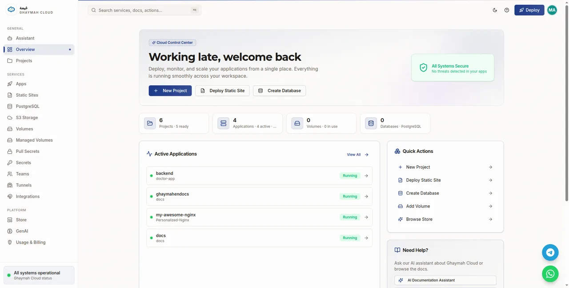Toggle dark mode with the moon icon

tap(495, 10)
